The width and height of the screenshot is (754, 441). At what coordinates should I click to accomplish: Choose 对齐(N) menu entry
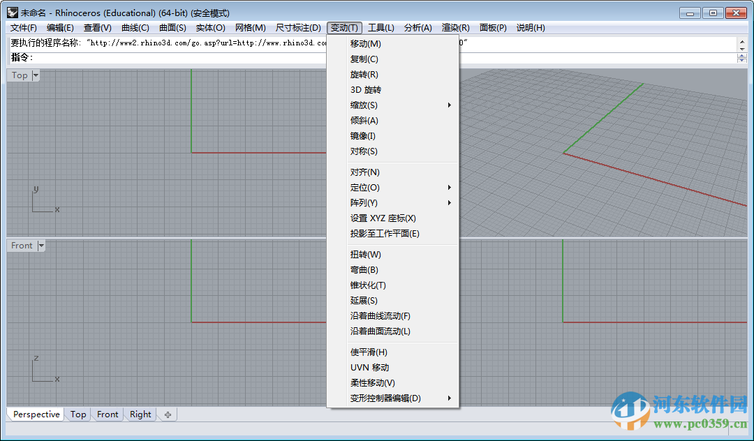coord(393,172)
